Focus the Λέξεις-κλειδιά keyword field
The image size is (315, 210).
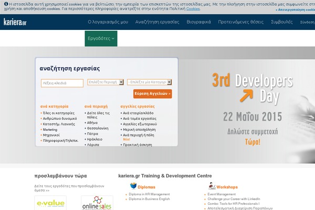pos(62,83)
